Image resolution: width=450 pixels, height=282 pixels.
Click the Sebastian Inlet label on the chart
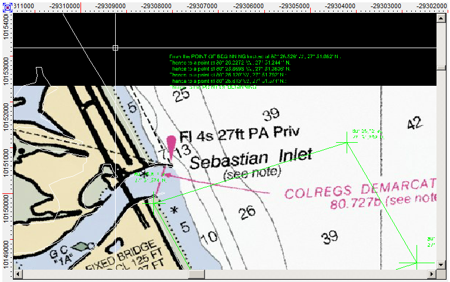pos(251,159)
